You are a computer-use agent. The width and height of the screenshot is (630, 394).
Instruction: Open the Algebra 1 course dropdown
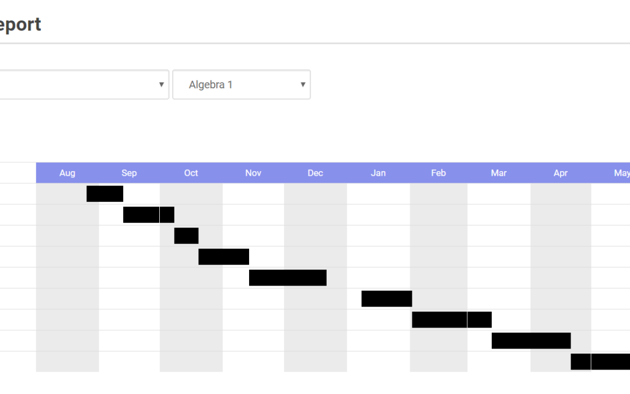(x=242, y=85)
